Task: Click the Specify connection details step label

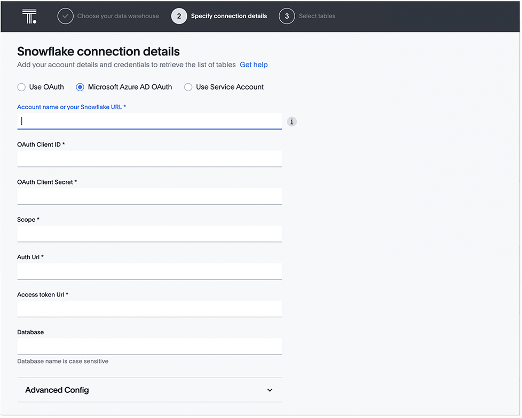Action: click(229, 16)
